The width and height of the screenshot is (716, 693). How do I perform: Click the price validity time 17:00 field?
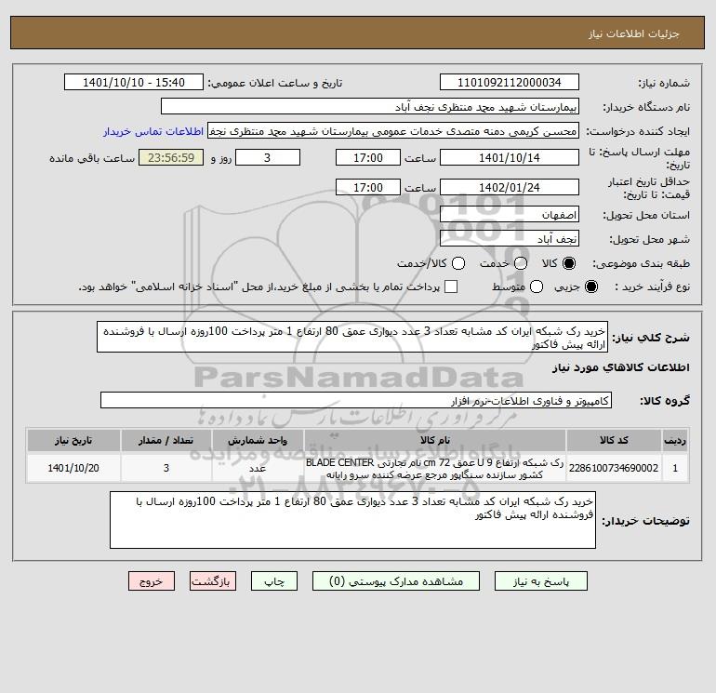(x=368, y=187)
